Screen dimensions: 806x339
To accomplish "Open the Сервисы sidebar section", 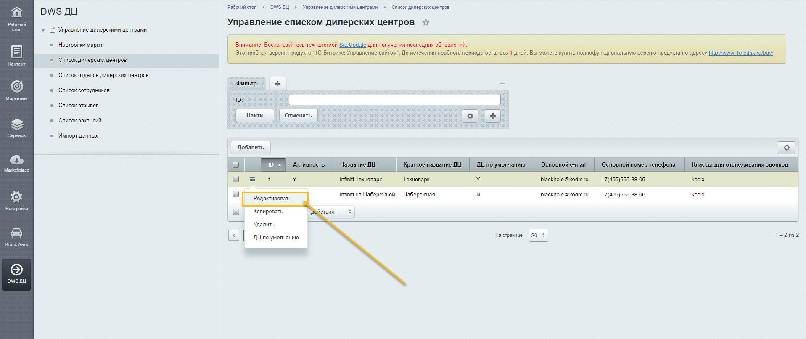I will click(17, 127).
